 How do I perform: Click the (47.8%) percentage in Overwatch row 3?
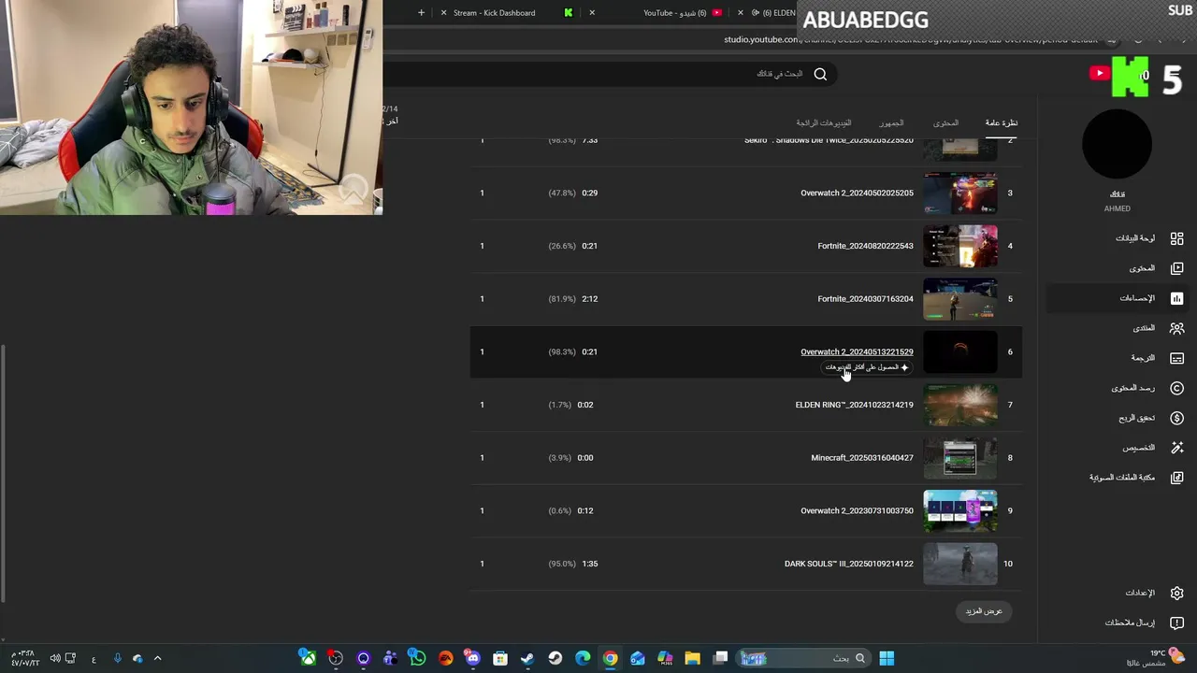(562, 193)
